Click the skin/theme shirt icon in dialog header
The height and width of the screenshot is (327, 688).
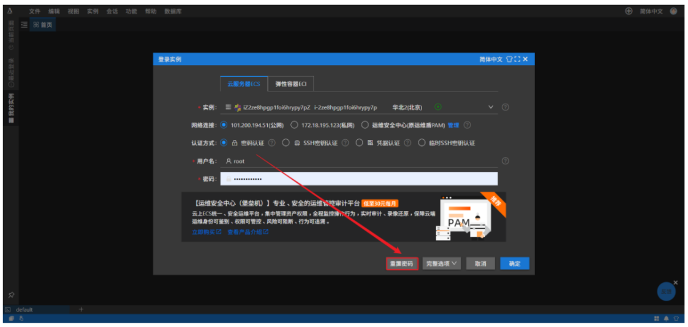[509, 60]
